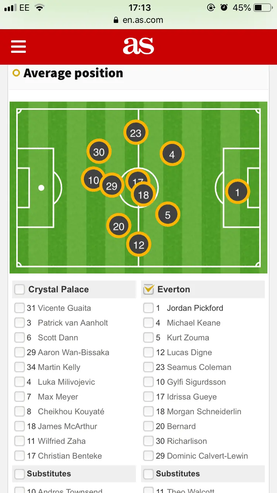This screenshot has height=493, width=277.
Task: Toggle Everton Substitutes checkbox
Action: pyautogui.click(x=148, y=473)
